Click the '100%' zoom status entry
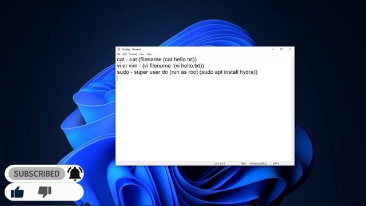The image size is (366, 206). (x=243, y=164)
